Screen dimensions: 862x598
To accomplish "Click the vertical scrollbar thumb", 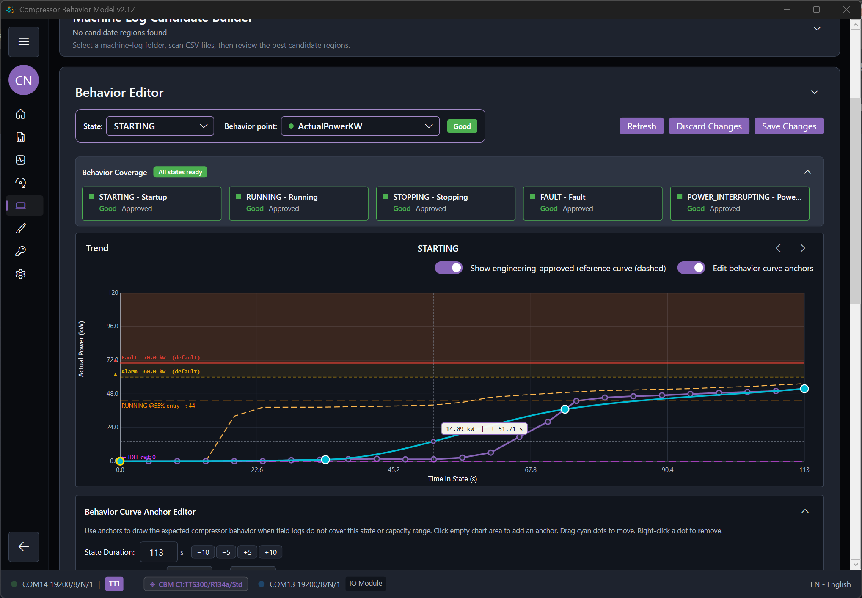I will click(856, 201).
